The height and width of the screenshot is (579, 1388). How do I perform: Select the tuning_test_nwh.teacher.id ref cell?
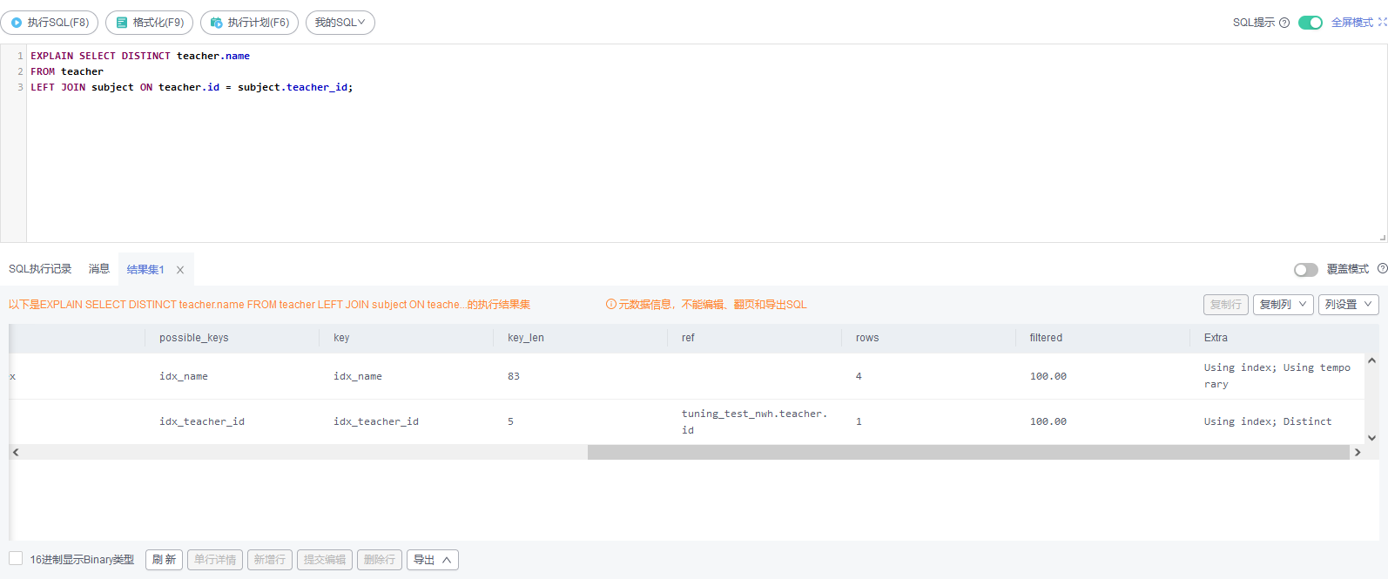(x=755, y=421)
